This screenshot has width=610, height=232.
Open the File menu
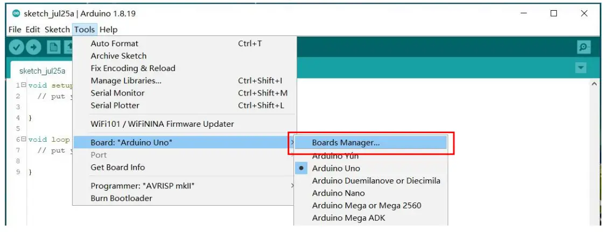[15, 30]
